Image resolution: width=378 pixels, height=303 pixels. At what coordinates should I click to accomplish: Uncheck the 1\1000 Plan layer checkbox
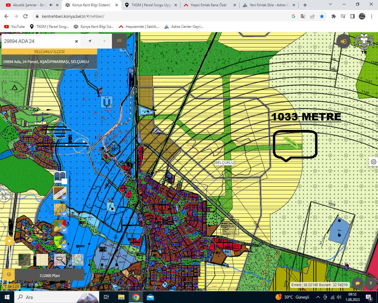(64, 198)
